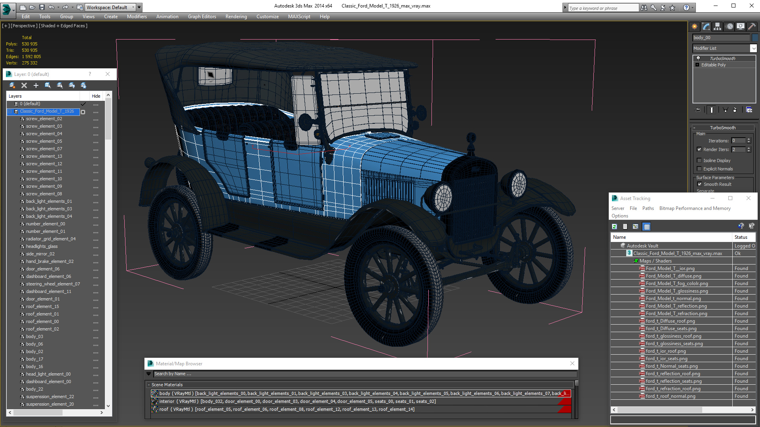Open the Redo history dropdown arrow
Viewport: 760px width, 427px height.
coord(72,7)
